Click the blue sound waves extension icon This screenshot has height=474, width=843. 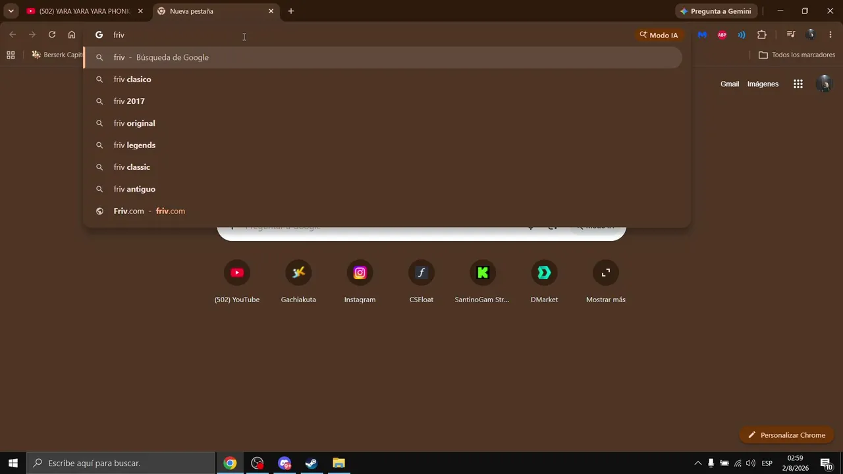click(742, 35)
